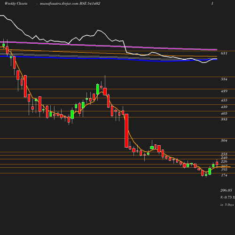Viewport: 235px width, 235px height.
Task: Click the 174 price level label
Action: coord(224,175)
